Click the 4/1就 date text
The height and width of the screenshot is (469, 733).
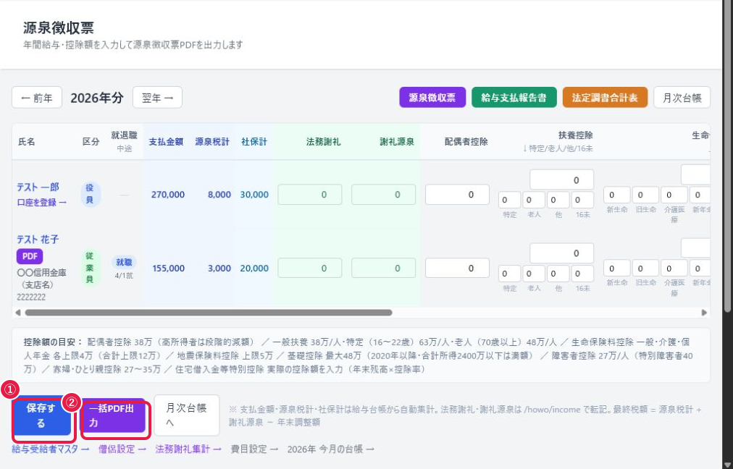pos(124,276)
